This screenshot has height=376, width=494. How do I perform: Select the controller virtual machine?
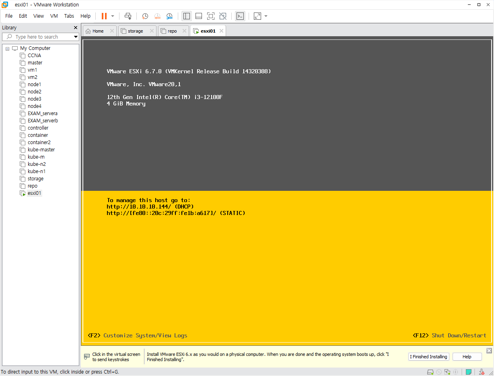(x=38, y=128)
